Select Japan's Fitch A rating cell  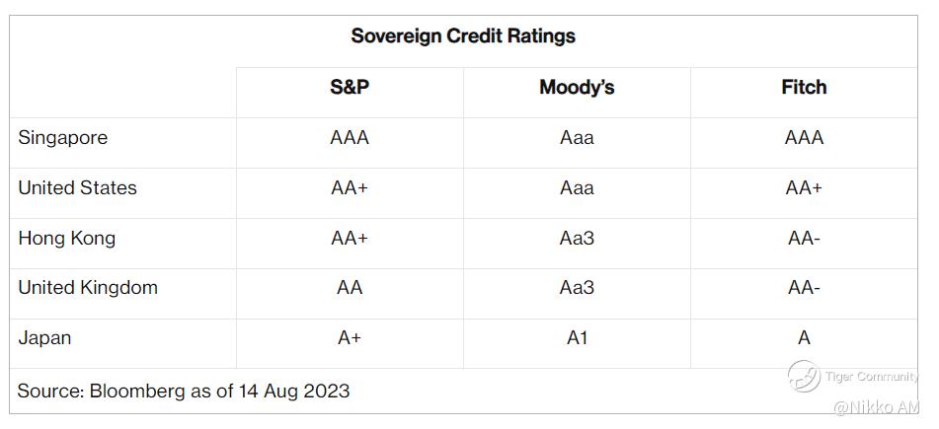point(804,338)
